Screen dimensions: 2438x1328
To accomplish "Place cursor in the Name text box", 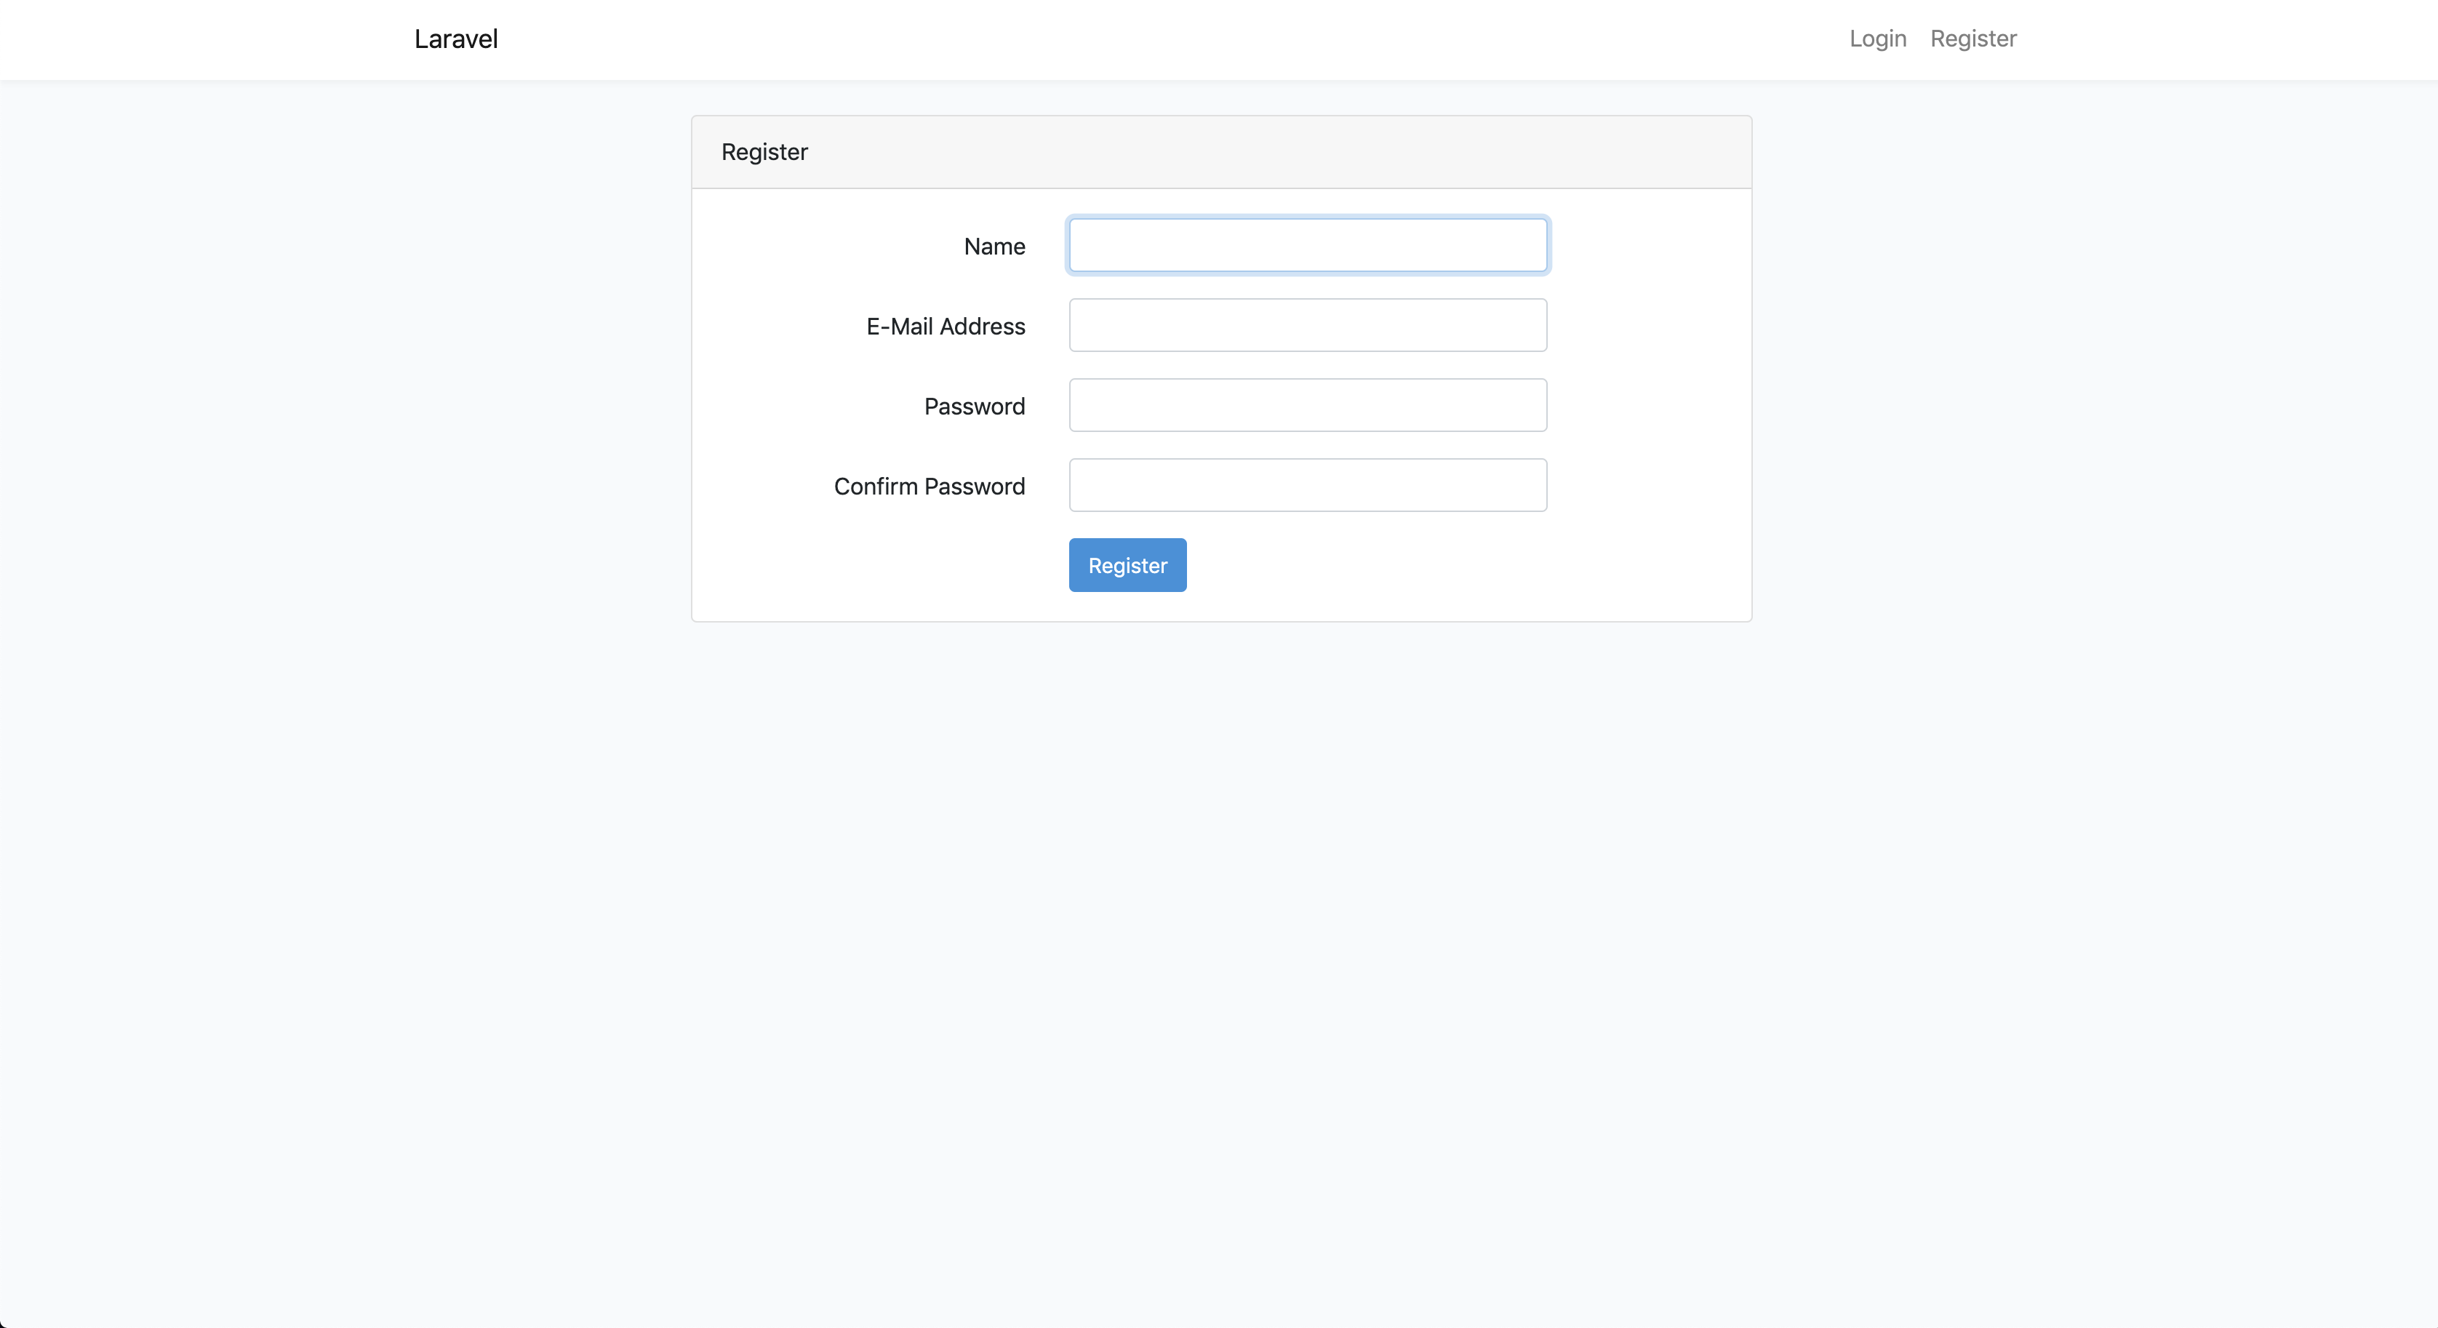I will pos(1307,244).
